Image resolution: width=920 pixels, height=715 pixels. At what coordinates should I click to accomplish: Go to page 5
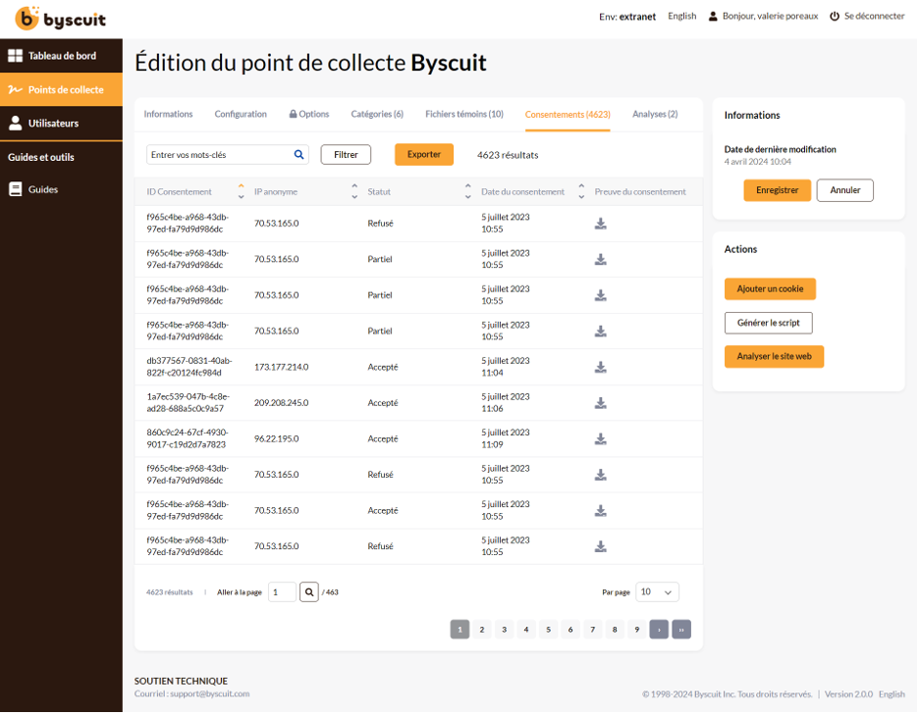[548, 630]
